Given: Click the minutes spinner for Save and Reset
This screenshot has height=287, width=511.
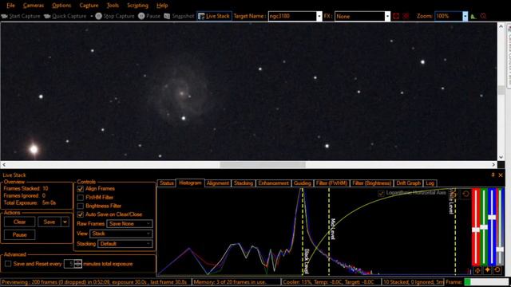Looking at the screenshot, I should coord(78,264).
